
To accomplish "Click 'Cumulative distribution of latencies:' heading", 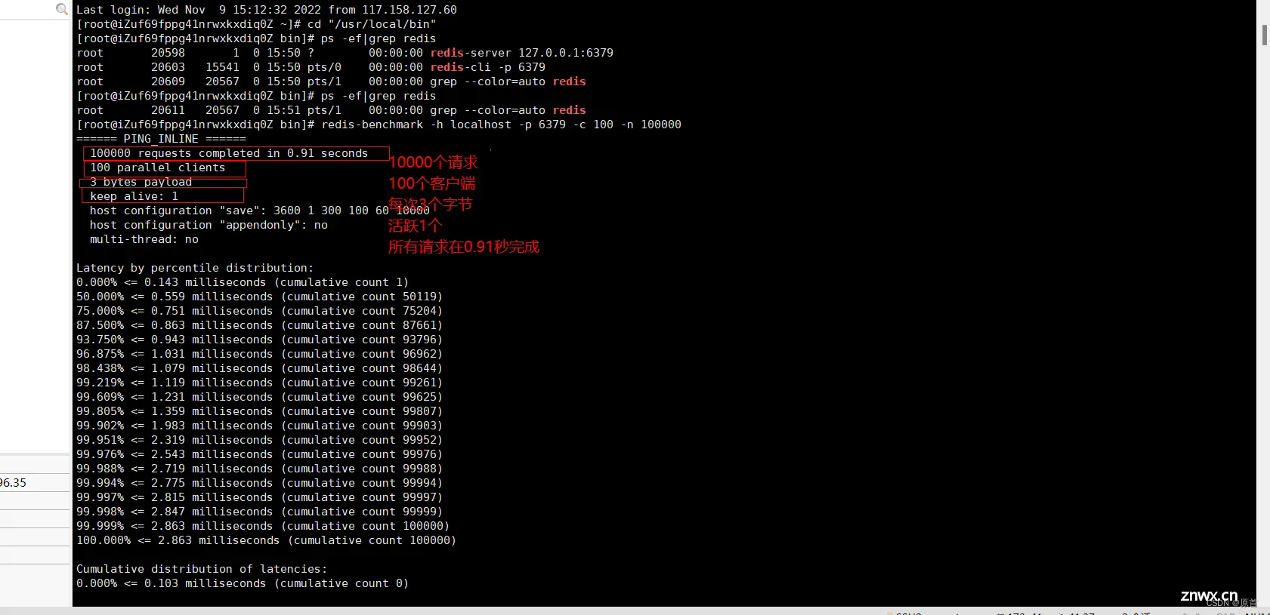I will click(202, 569).
